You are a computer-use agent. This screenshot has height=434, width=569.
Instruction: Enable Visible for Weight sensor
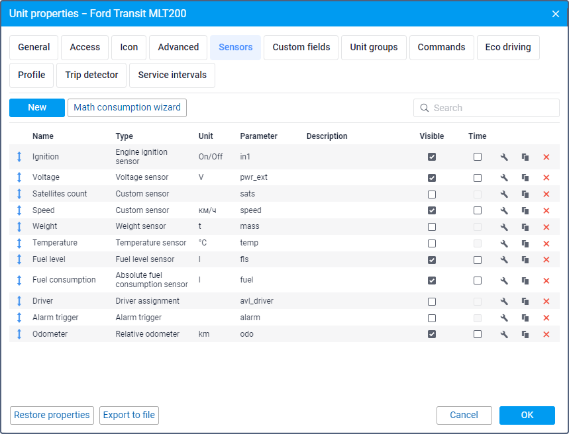(x=432, y=227)
